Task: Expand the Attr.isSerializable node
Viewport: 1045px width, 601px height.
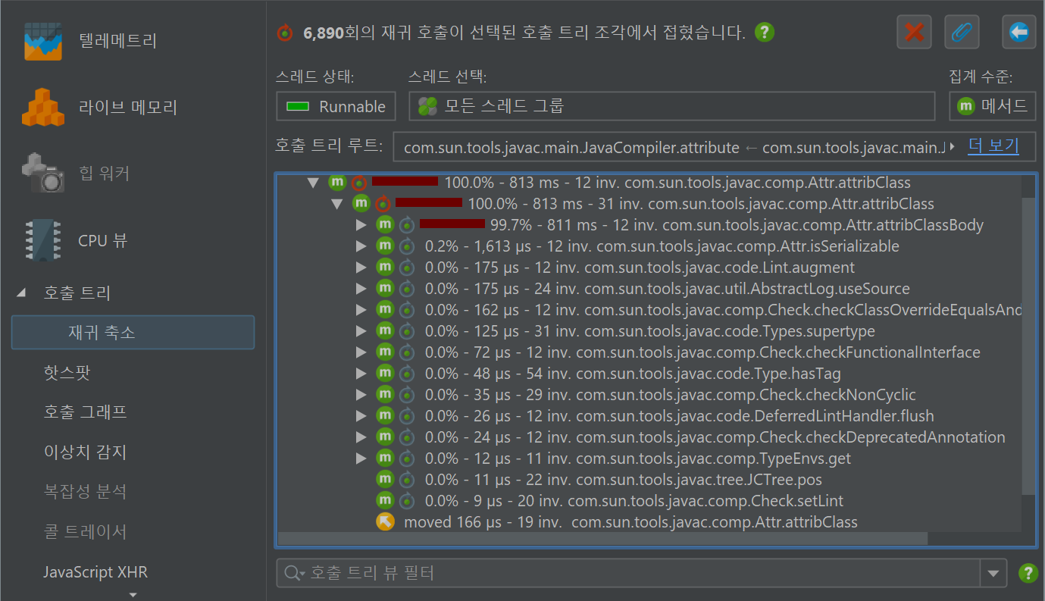Action: (361, 246)
